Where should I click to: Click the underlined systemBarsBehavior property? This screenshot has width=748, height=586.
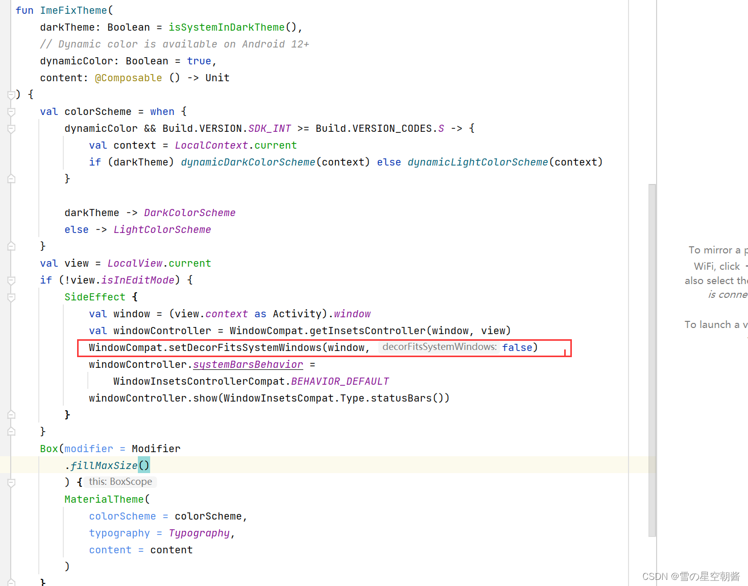coord(248,364)
